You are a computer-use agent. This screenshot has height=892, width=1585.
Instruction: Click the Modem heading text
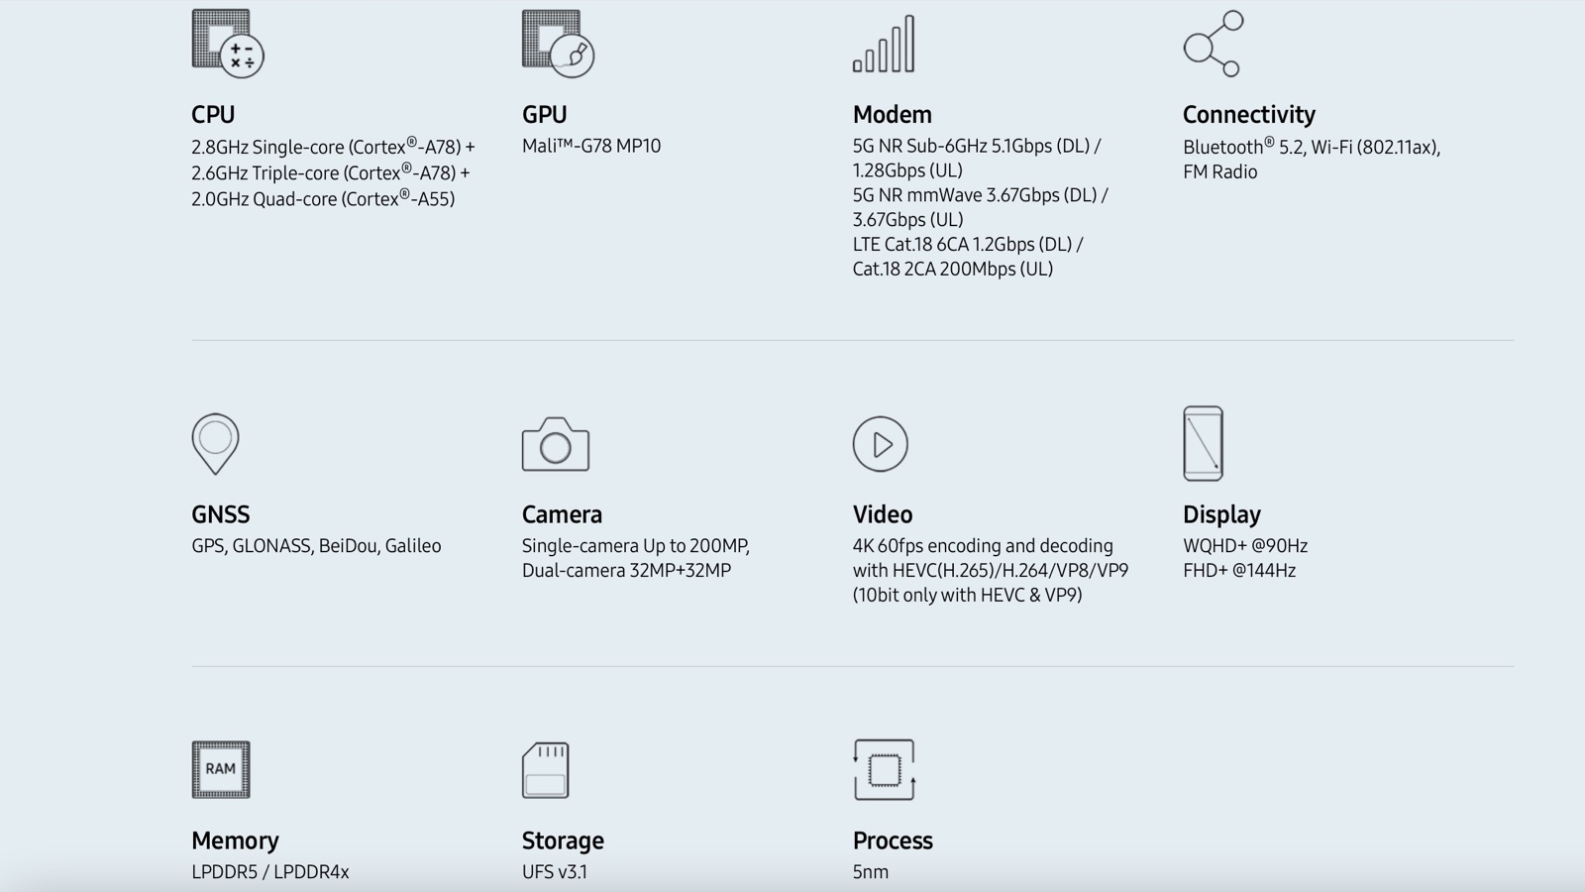click(892, 115)
